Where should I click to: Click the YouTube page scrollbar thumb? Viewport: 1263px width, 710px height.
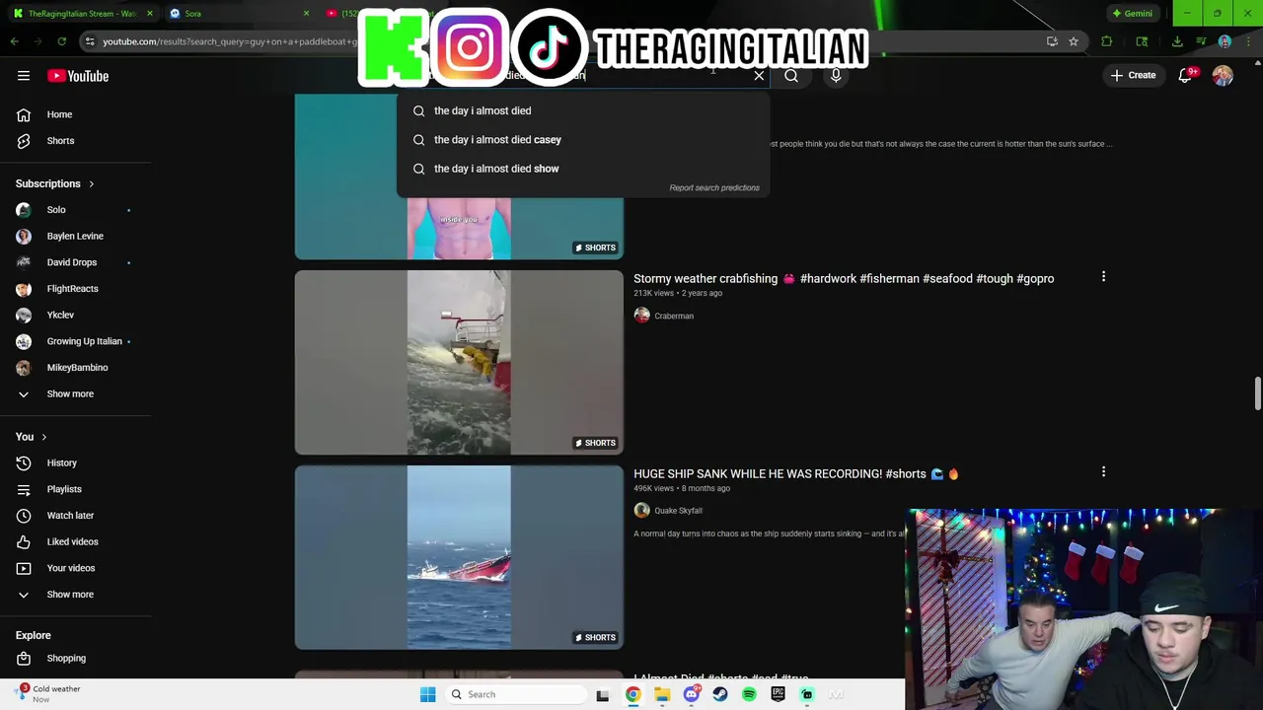[x=1258, y=392]
